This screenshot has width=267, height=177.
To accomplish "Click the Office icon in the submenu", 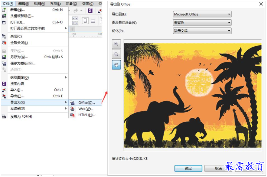I will pyautogui.click(x=72, y=103).
